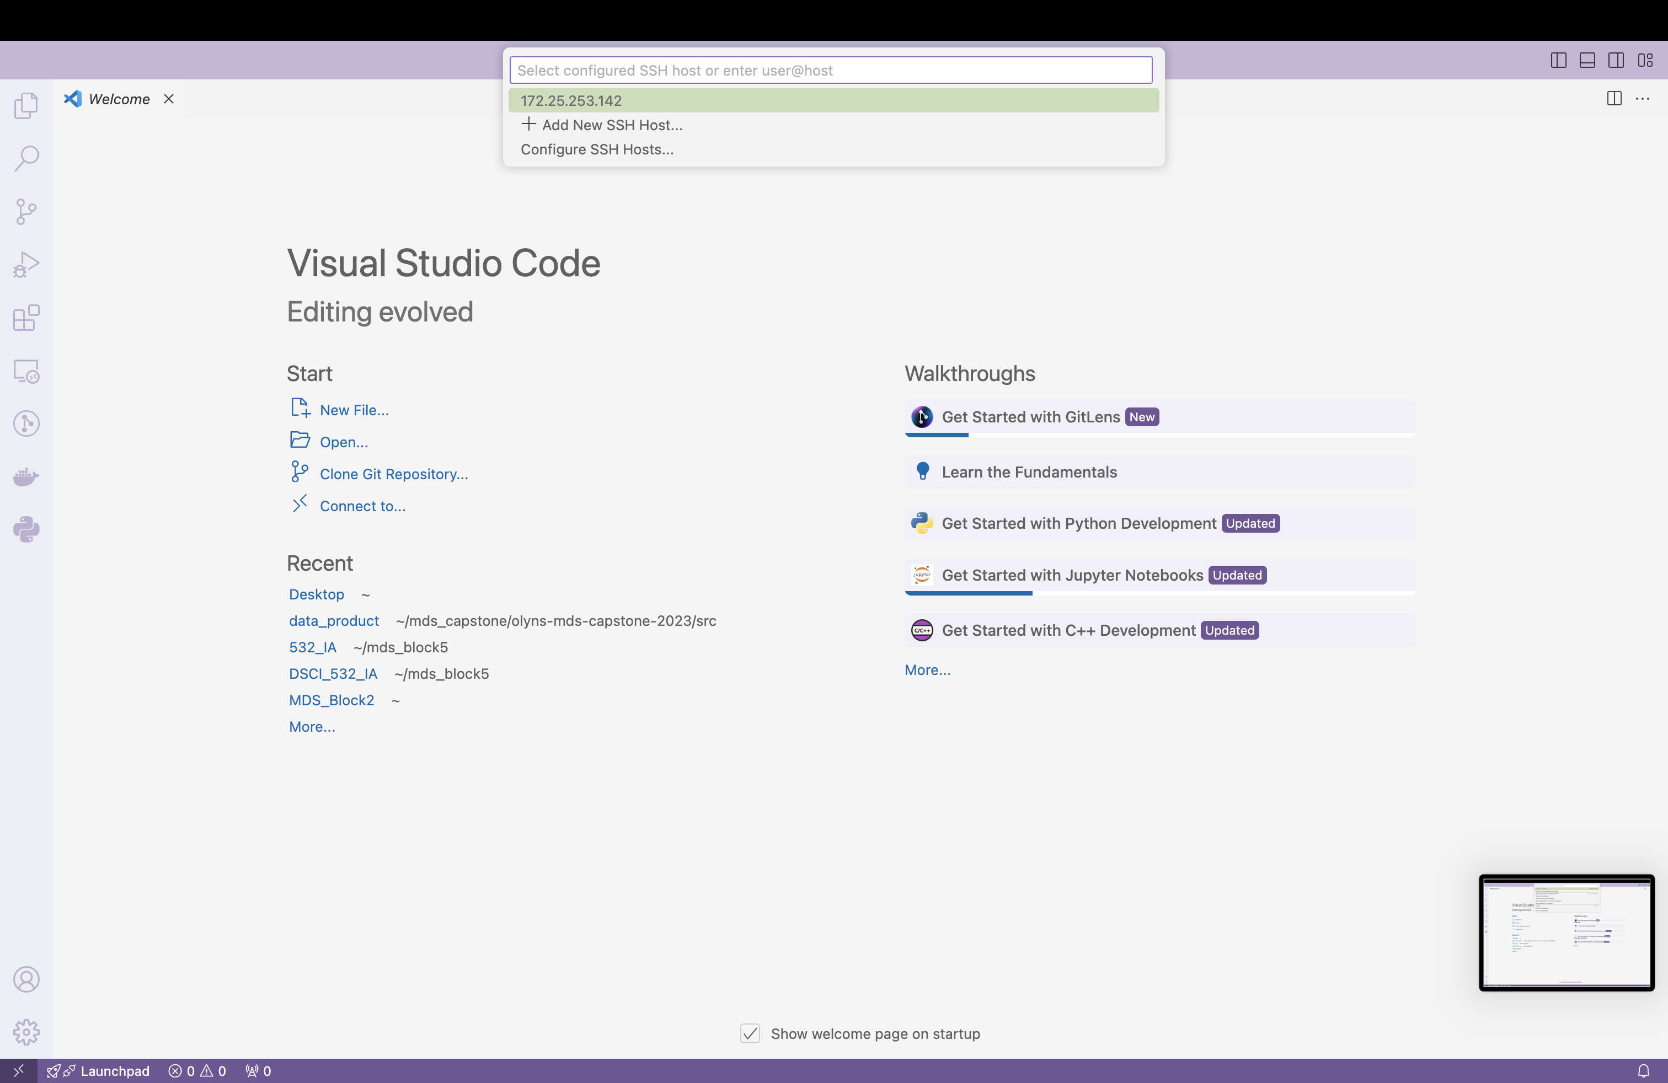Toggle Panel visibility in title bar
Image resolution: width=1668 pixels, height=1083 pixels.
(1587, 60)
